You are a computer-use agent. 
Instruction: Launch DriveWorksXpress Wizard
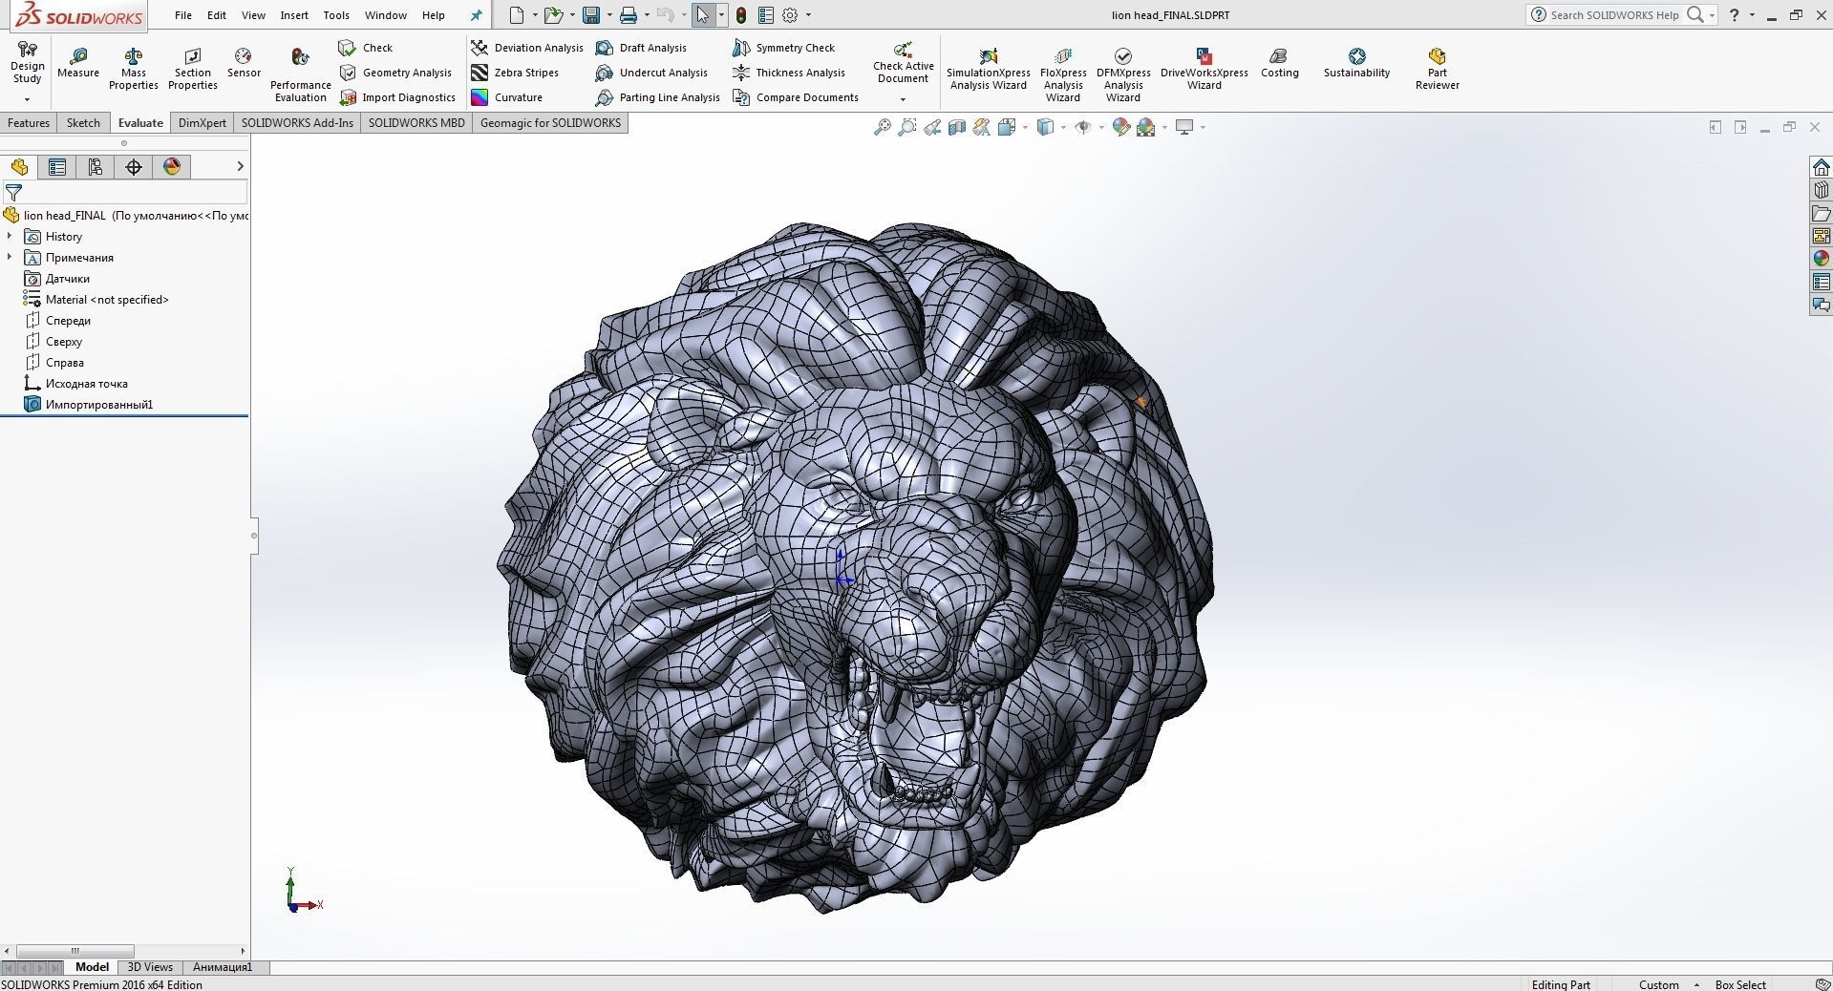pos(1204,69)
